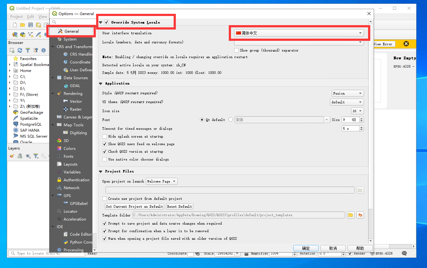Toggle Prompt to save project changes checkbox
Viewport: 427px width, 268px height.
(105, 223)
